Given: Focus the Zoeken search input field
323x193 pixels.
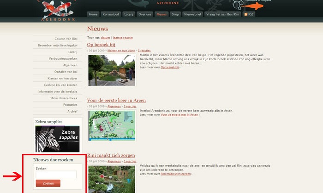Looking at the screenshot, I should [56, 174].
